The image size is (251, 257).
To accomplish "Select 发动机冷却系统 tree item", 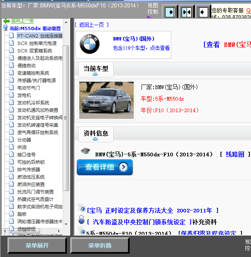I will tap(33, 103).
